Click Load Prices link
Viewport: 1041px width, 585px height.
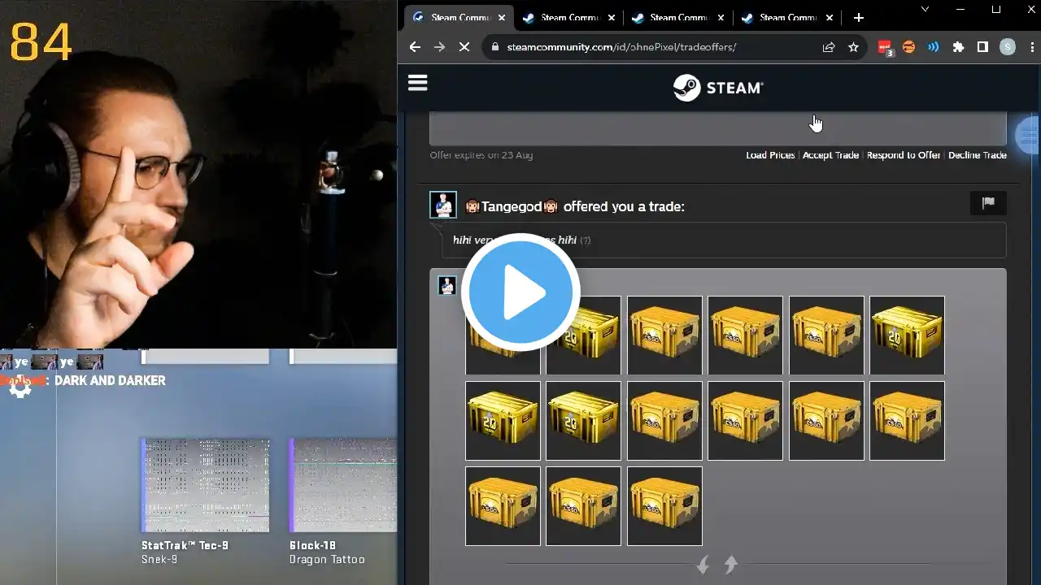click(x=770, y=155)
